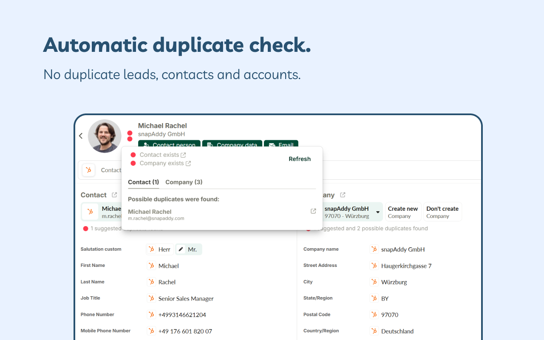
Task: Click HubSpot icon beside +4993146621204
Action: (151, 314)
